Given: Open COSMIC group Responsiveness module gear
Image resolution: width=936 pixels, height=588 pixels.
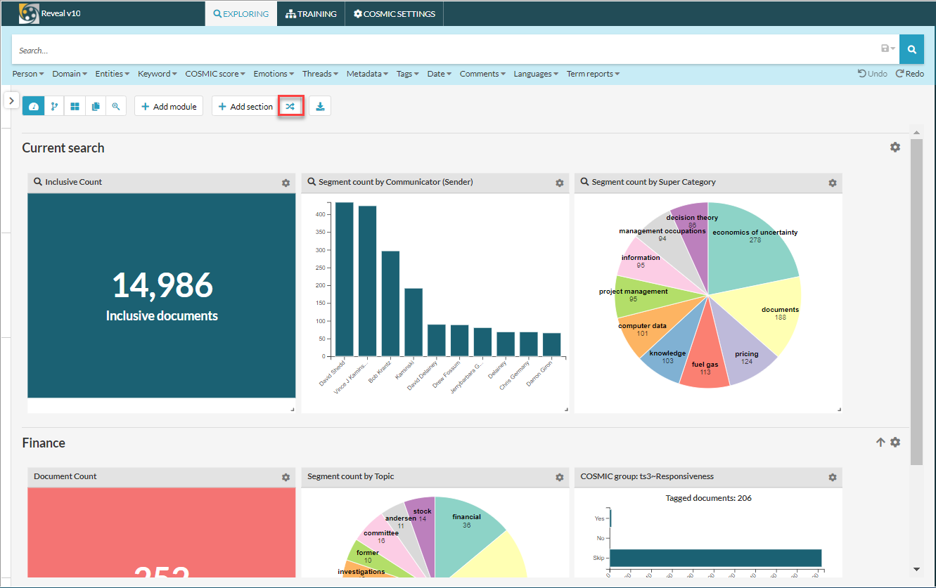Looking at the screenshot, I should 833,477.
